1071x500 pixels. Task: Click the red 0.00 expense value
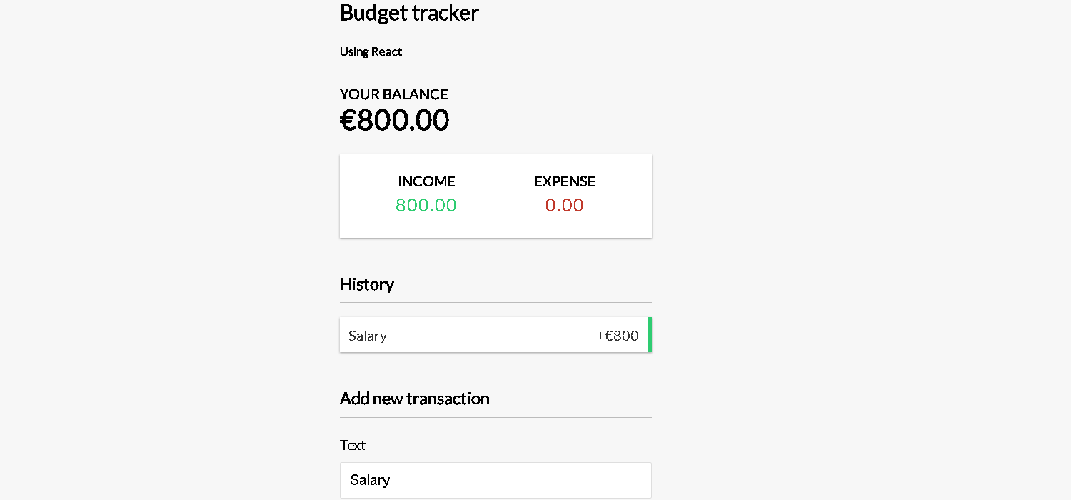click(x=565, y=205)
